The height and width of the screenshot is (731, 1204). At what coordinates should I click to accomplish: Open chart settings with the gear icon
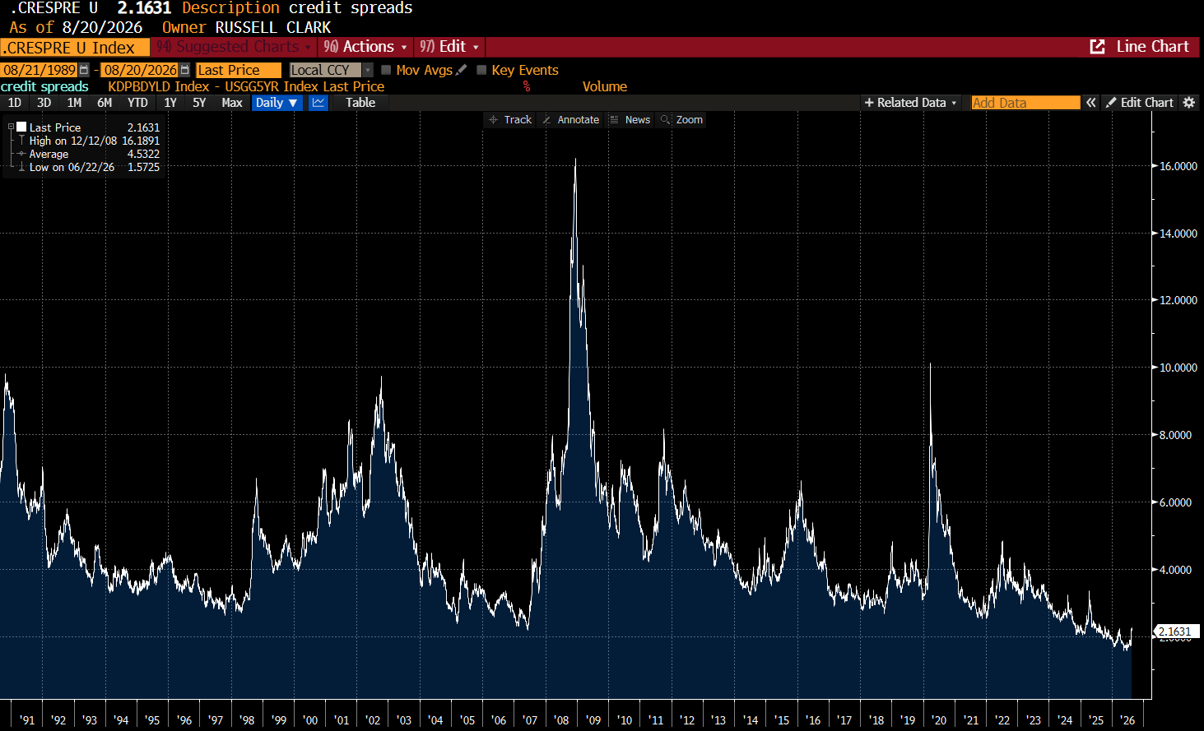coord(1188,103)
